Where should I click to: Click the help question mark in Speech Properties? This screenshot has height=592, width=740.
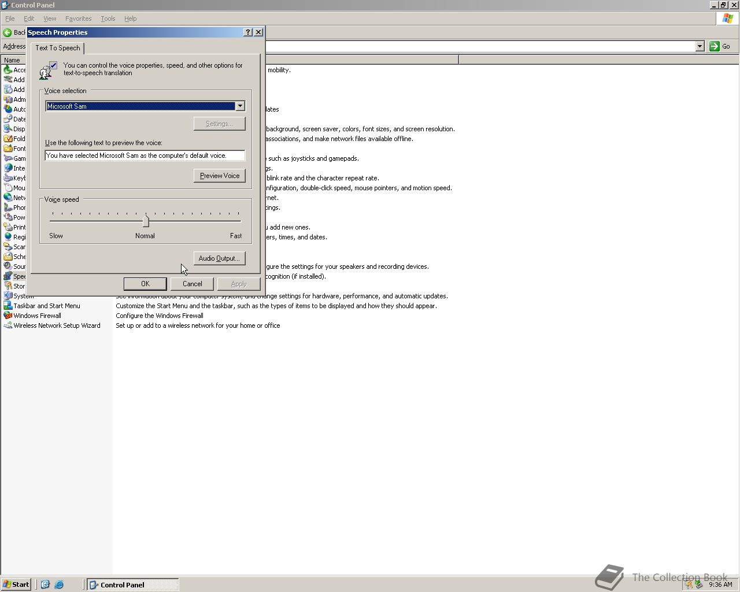click(x=248, y=32)
